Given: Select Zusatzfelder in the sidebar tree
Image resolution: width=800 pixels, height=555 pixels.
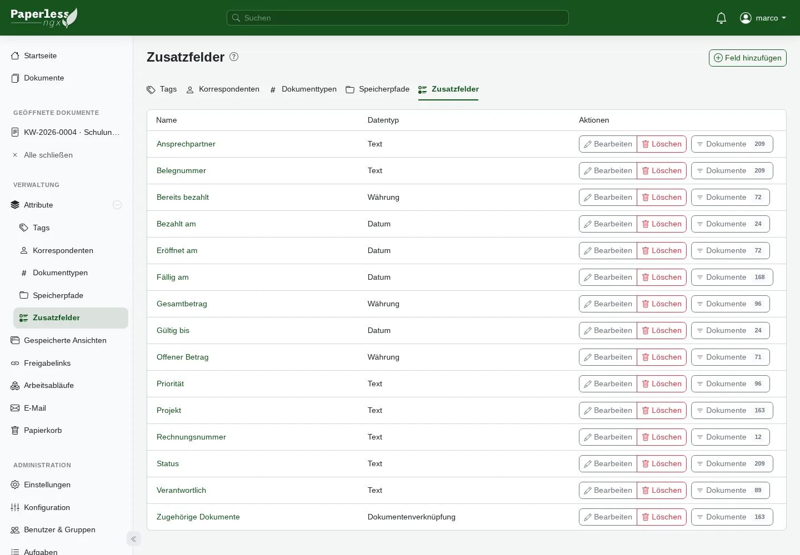Looking at the screenshot, I should (71, 318).
